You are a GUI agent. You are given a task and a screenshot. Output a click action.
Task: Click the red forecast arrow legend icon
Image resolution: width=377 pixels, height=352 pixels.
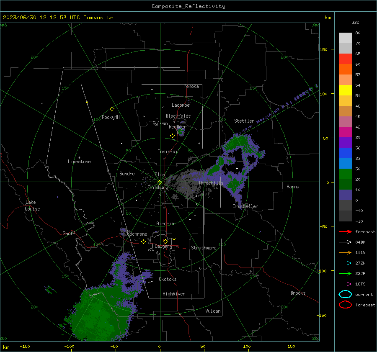[x=345, y=231]
